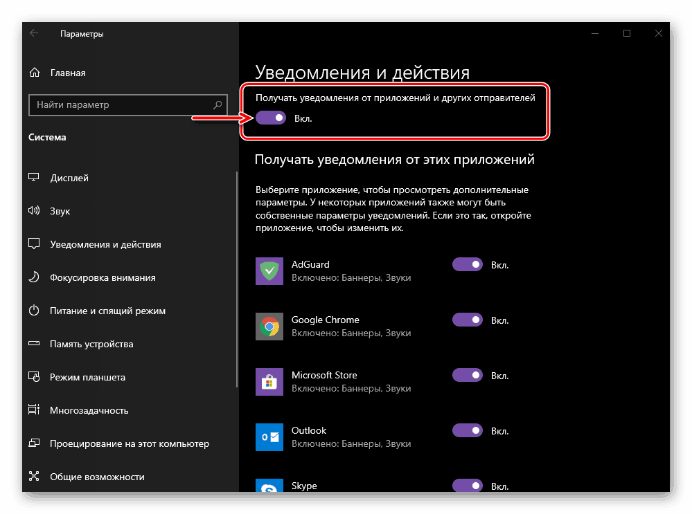692x514 pixels.
Task: Open AdGuard notification settings by name
Action: (310, 264)
